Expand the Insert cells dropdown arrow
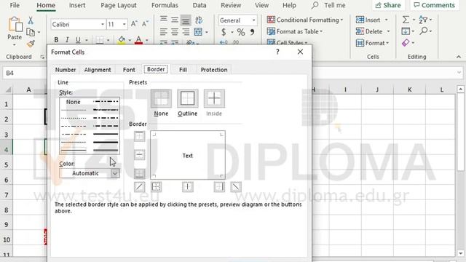 click(387, 20)
